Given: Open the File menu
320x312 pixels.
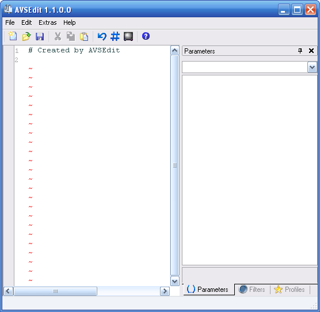Looking at the screenshot, I should point(10,22).
